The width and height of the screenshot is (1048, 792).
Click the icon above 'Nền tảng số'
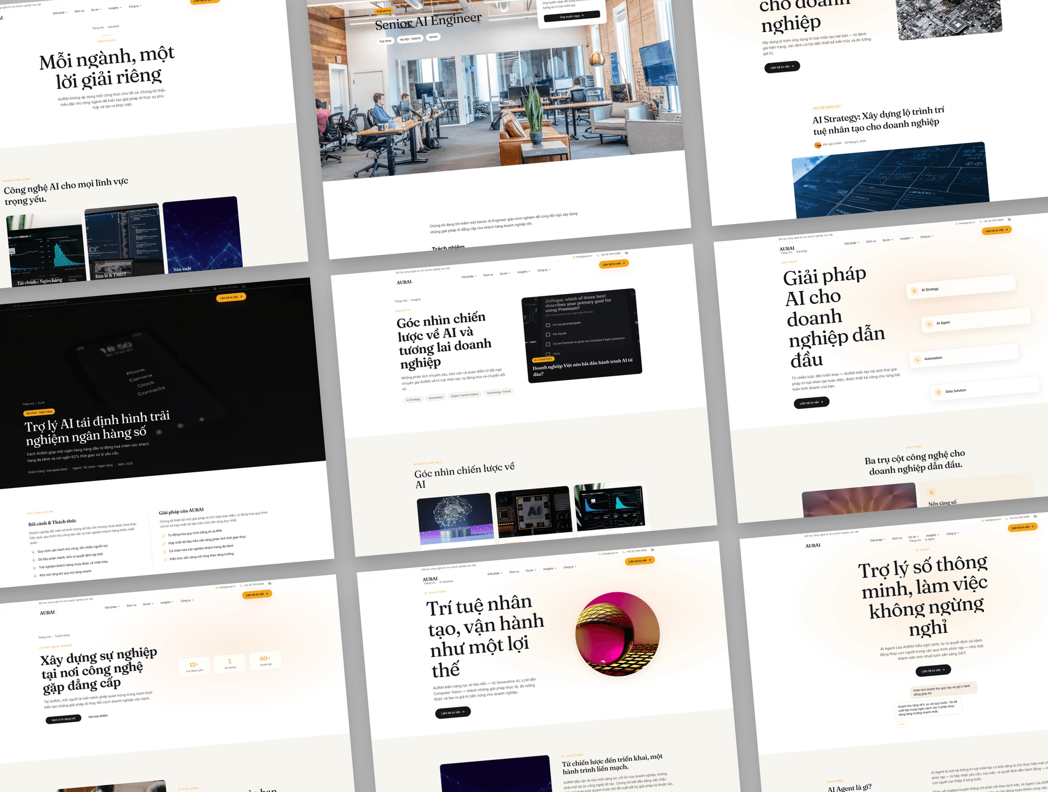tap(932, 493)
